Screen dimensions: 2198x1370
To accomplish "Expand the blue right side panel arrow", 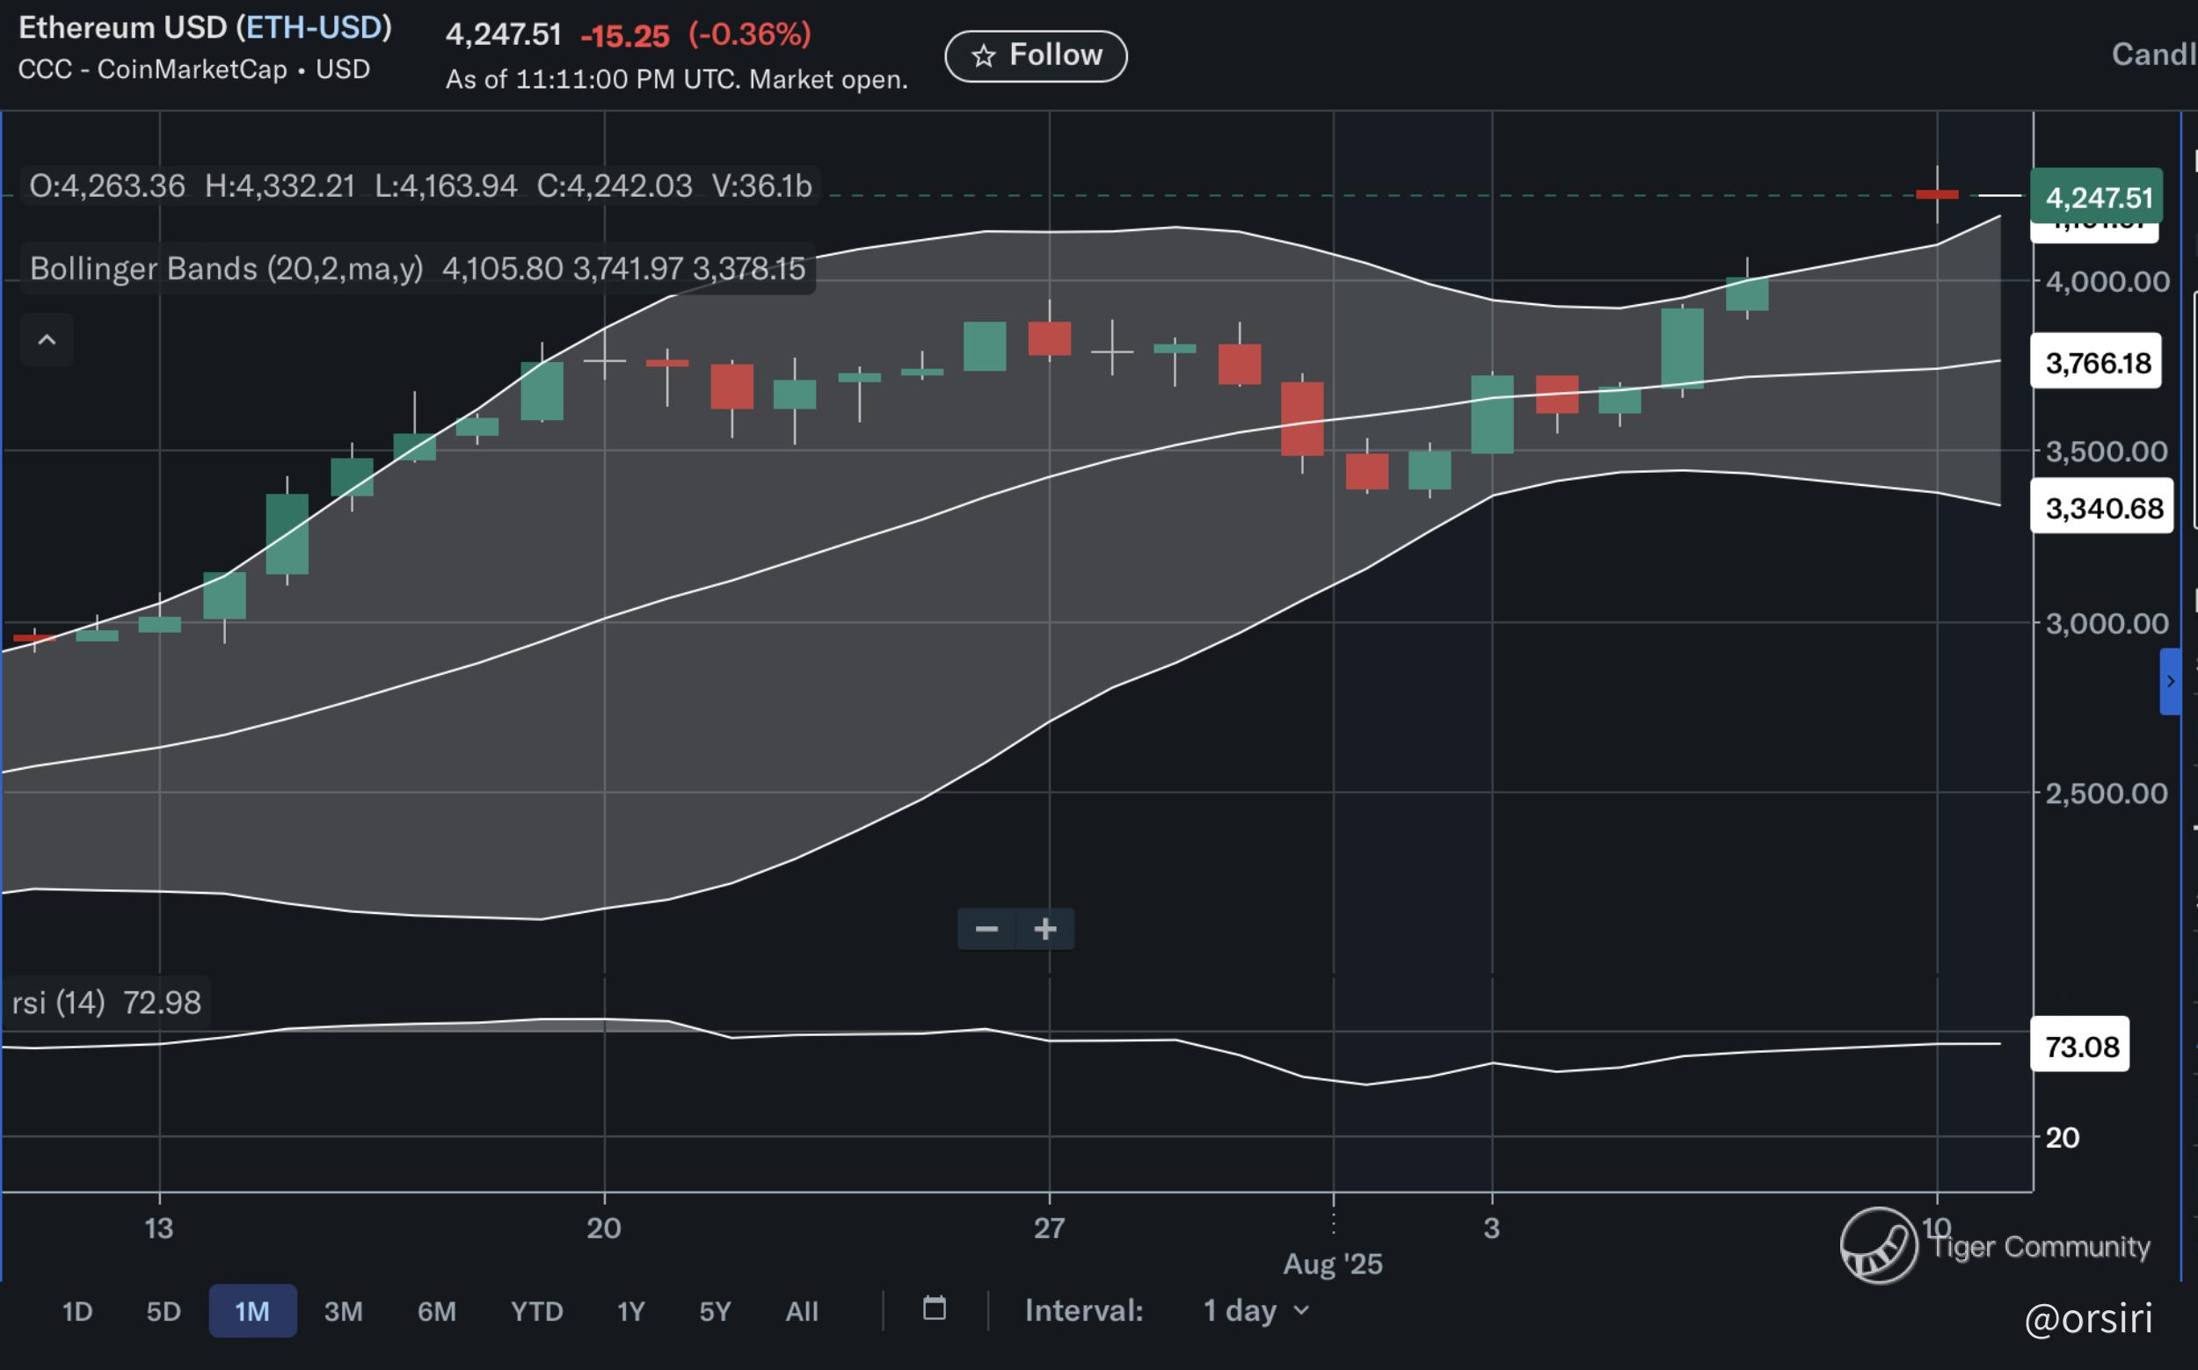I will coord(2170,681).
